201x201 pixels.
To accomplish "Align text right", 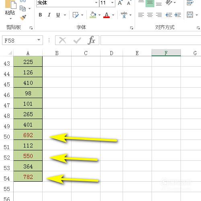I will click(159, 15).
